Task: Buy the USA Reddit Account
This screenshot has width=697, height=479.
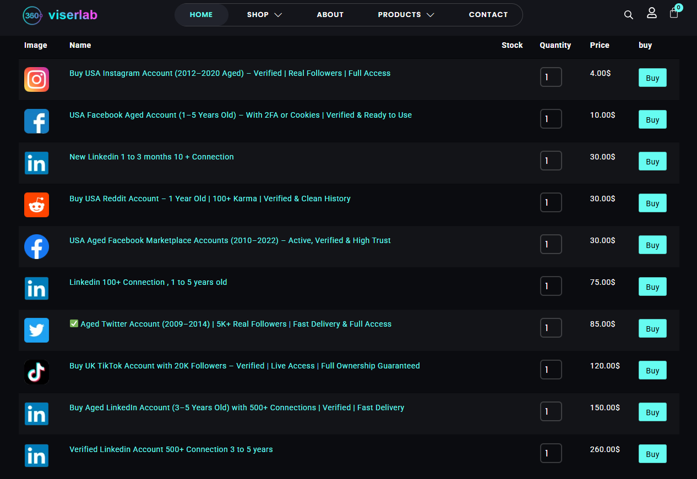Action: click(x=652, y=203)
